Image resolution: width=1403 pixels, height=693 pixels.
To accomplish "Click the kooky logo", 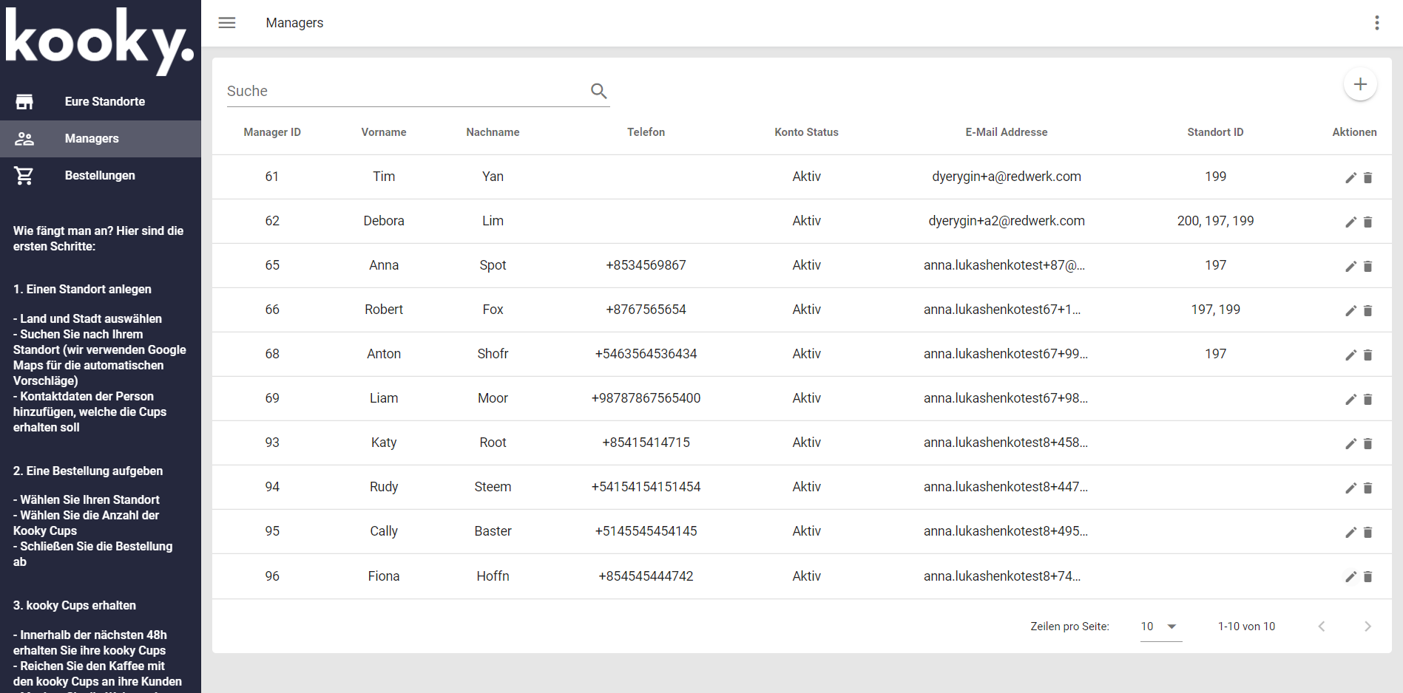I will tap(100, 41).
